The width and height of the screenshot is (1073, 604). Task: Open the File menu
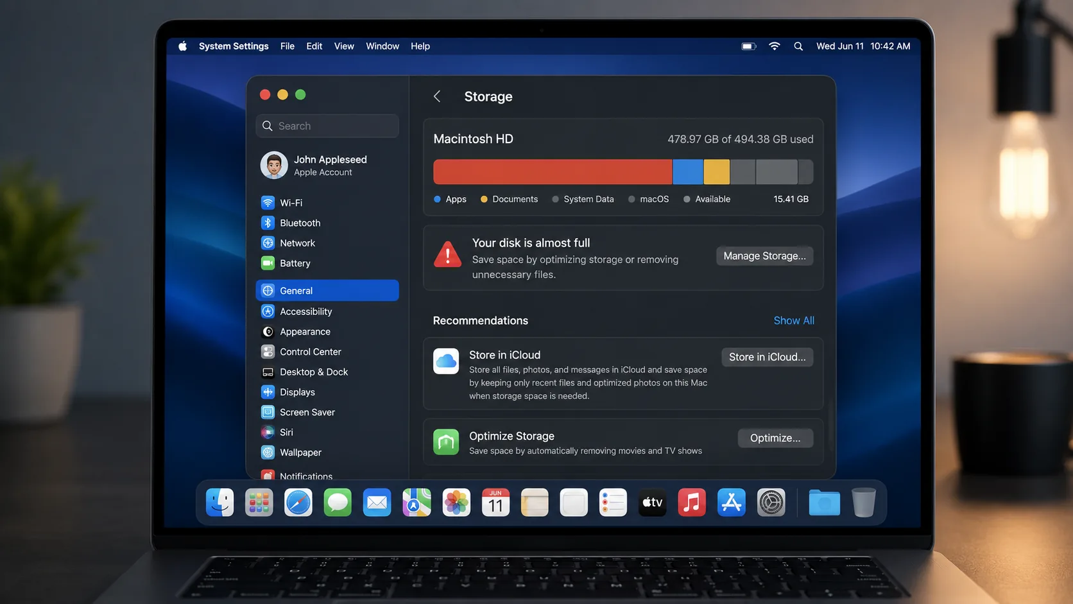(x=288, y=46)
